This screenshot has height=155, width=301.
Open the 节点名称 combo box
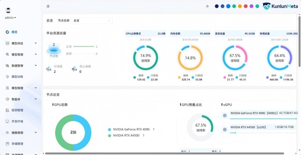pos(92,21)
